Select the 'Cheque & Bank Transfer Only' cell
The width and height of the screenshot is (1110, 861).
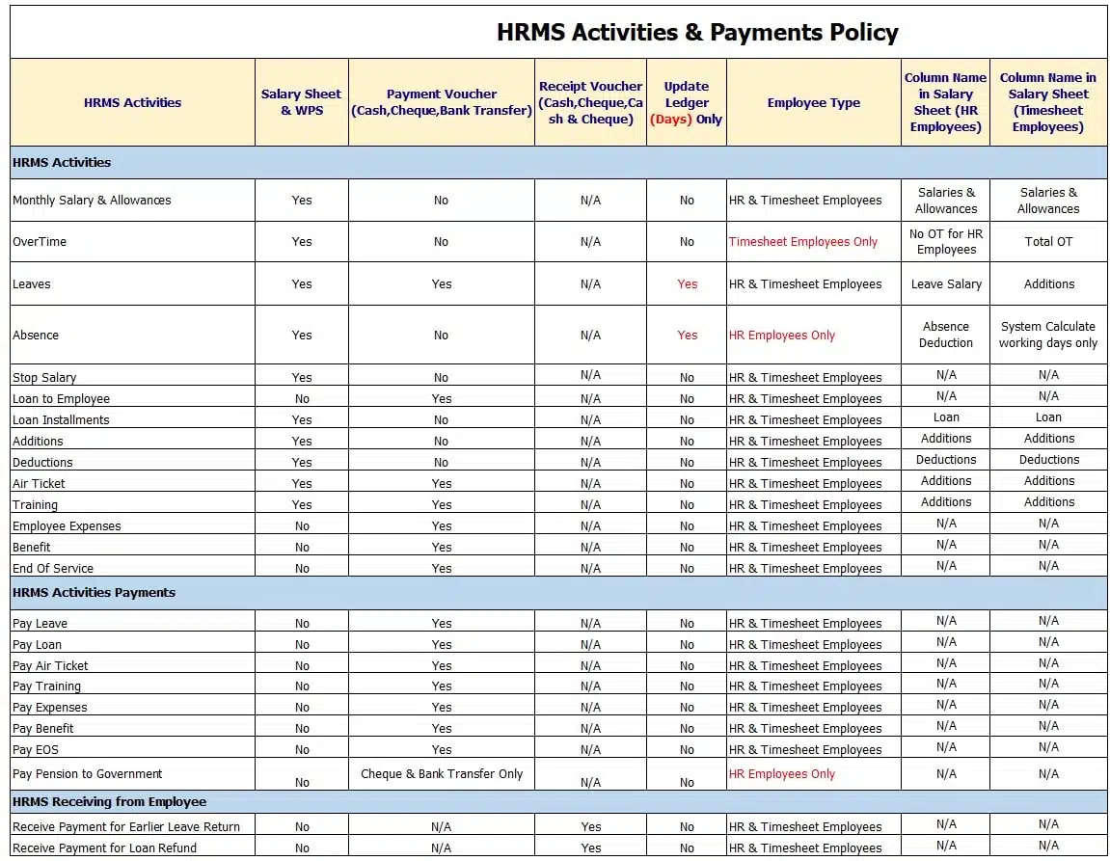(x=442, y=774)
